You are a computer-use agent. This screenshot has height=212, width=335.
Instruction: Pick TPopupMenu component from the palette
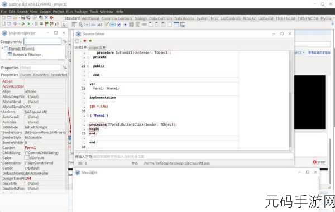[81, 25]
